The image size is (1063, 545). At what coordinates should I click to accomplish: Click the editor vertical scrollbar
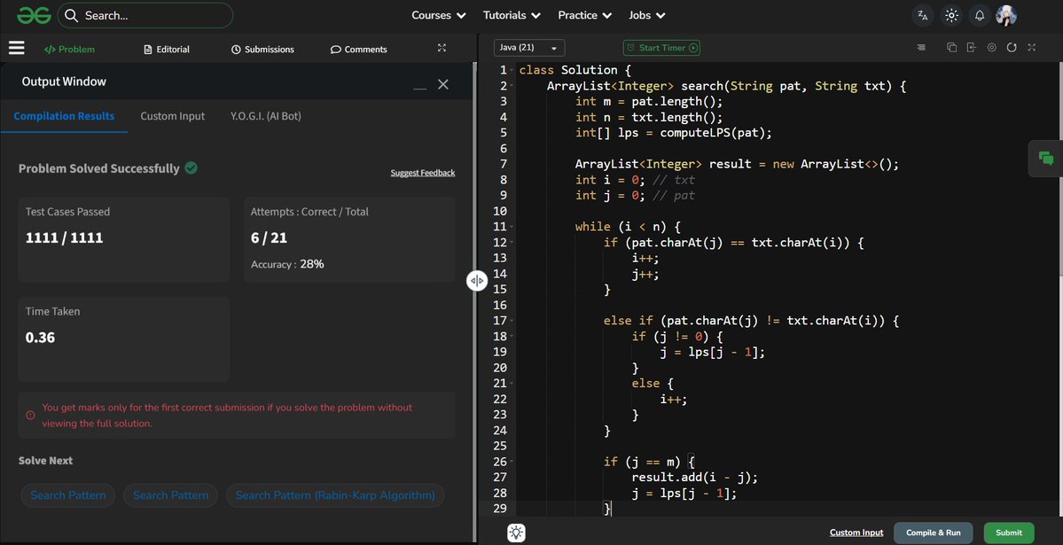point(1059,169)
